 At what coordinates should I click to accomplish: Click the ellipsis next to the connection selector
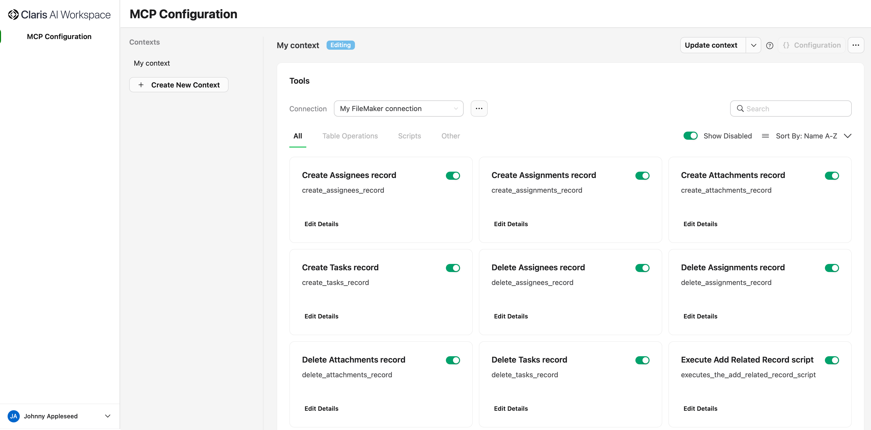click(479, 108)
